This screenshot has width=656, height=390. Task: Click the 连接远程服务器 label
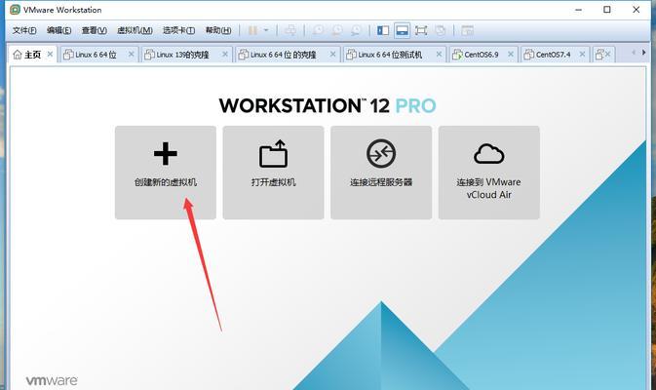pos(381,182)
